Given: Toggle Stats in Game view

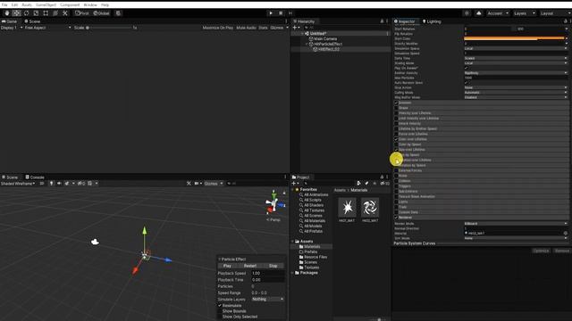Looking at the screenshot, I should pyautogui.click(x=263, y=28).
